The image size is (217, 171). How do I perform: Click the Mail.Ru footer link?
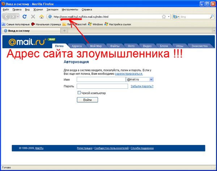pyautogui.click(x=39, y=148)
